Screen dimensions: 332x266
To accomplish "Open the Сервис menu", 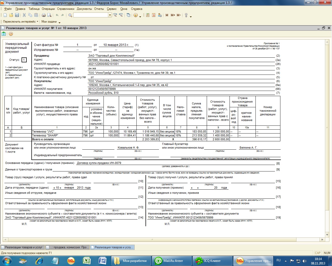I will [x=112, y=9].
